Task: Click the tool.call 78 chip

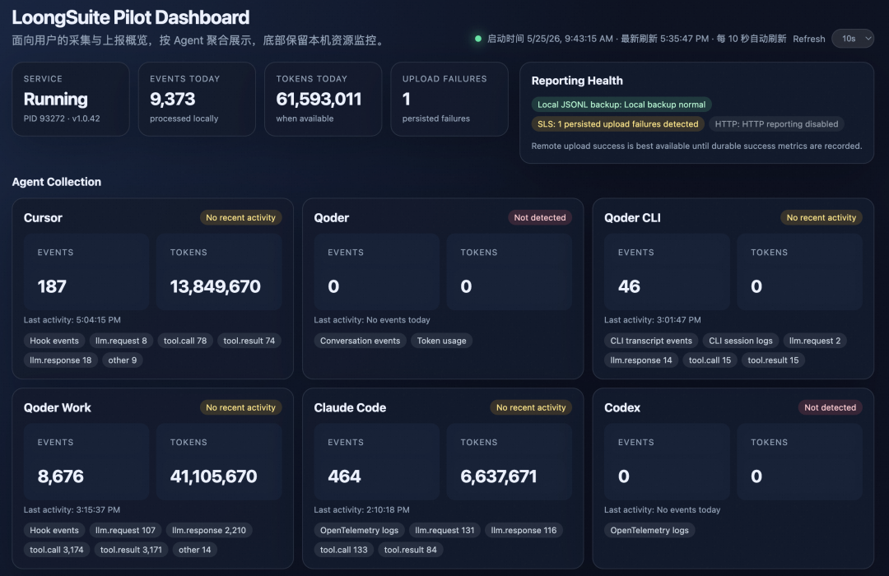Action: [185, 341]
